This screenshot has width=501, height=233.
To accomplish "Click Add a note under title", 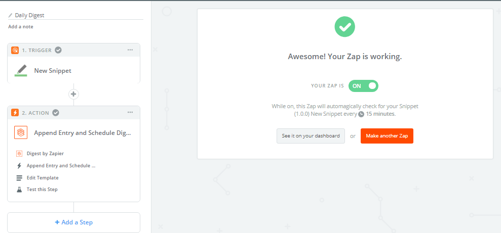I will coord(21,27).
